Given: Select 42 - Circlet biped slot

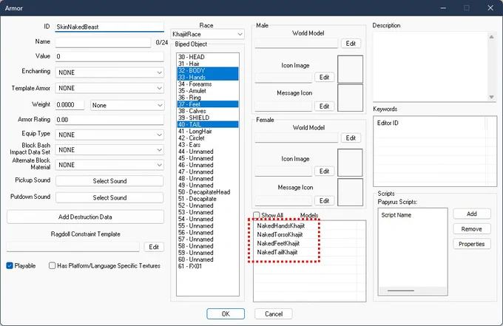Looking at the screenshot, I should pyautogui.click(x=208, y=137).
